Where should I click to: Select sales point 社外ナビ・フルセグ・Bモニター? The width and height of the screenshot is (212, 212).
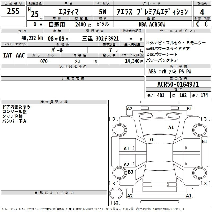(x=176, y=43)
